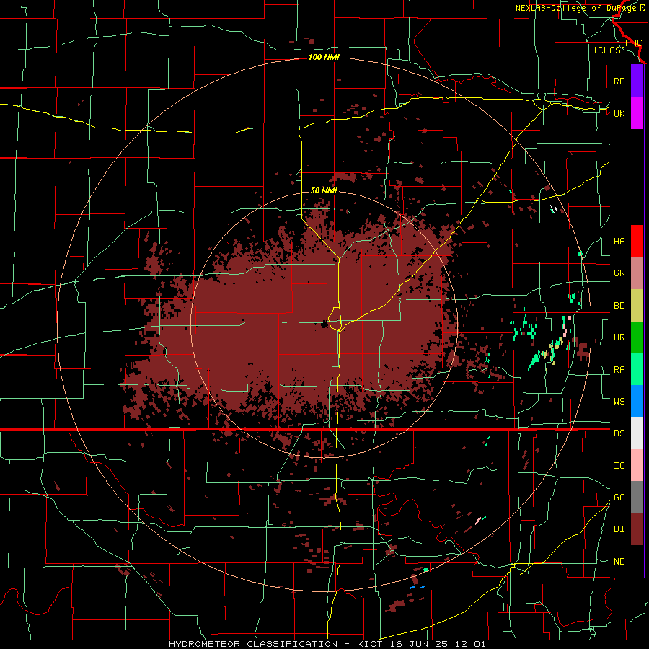Viewport: 649px width, 649px height.
Task: Click the RF purple legend swatch
Action: tap(637, 81)
